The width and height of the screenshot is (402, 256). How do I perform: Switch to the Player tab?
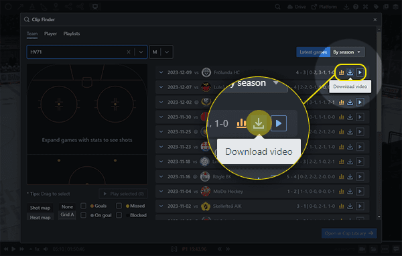[x=50, y=34]
